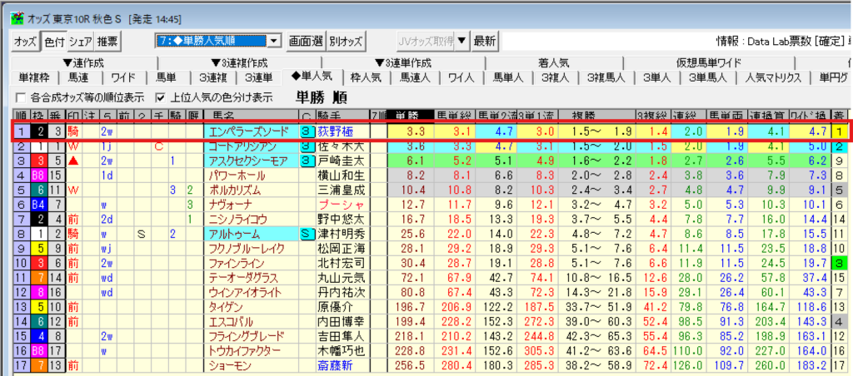The height and width of the screenshot is (376, 853).
Task: Open the 7:◆単勝人気順 dropdown list
Action: coord(275,41)
